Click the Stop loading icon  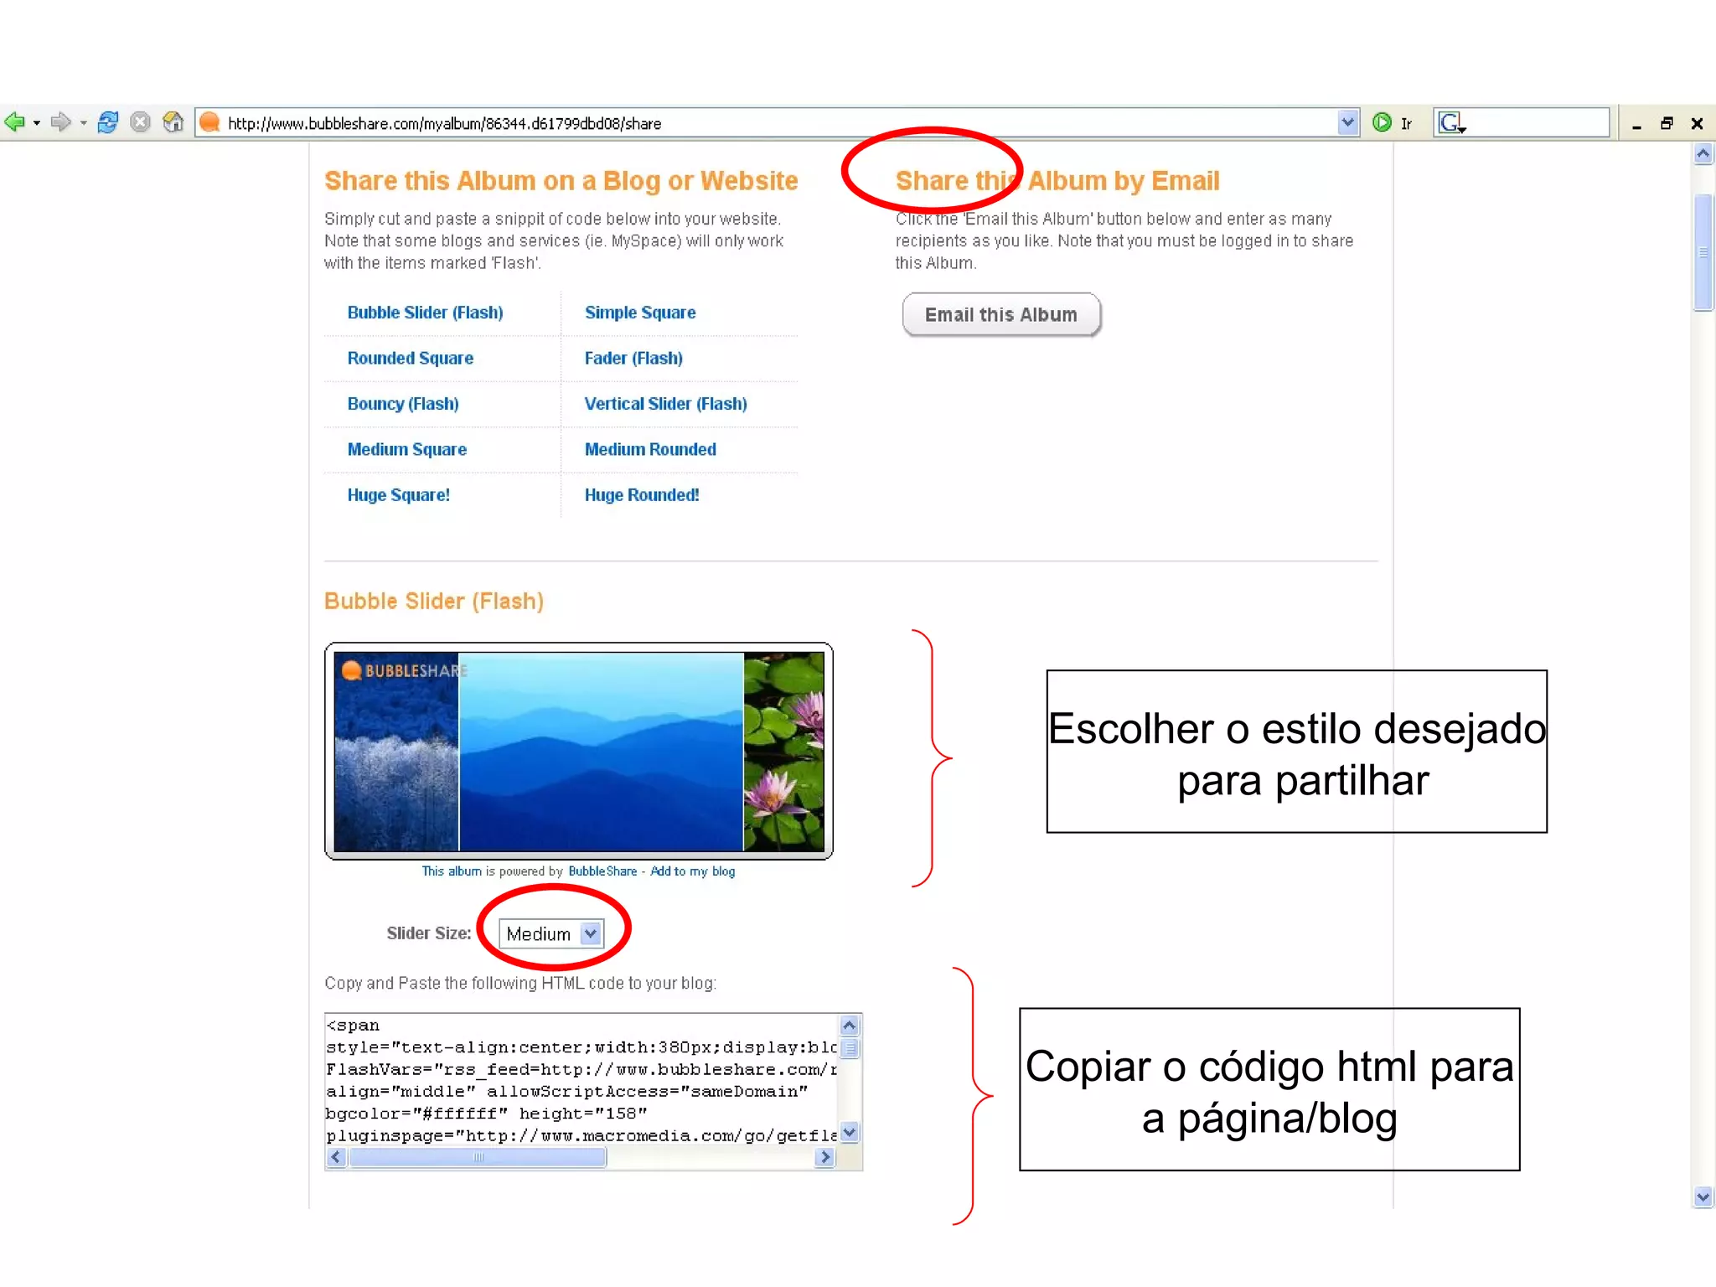(x=141, y=122)
